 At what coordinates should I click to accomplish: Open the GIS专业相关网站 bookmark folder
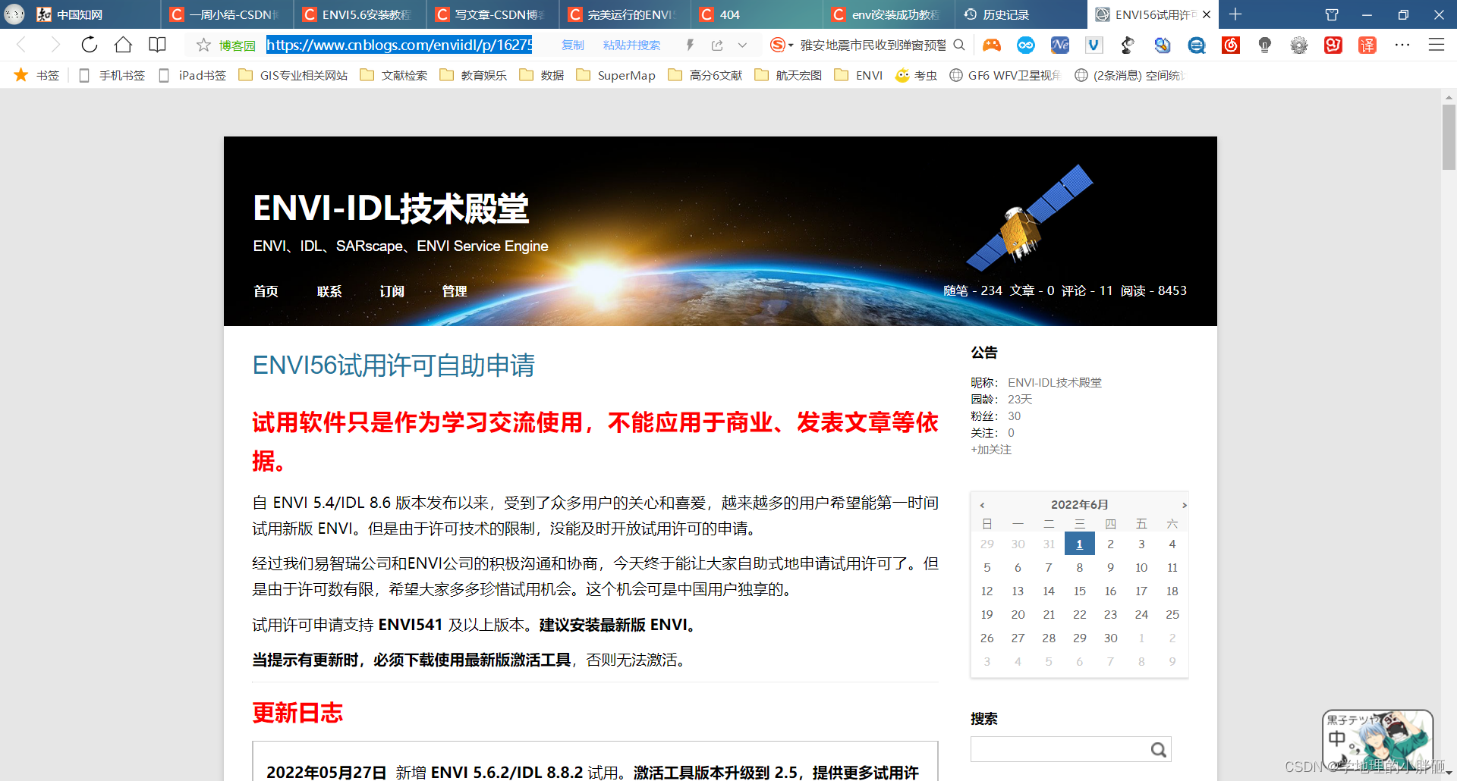coord(294,75)
